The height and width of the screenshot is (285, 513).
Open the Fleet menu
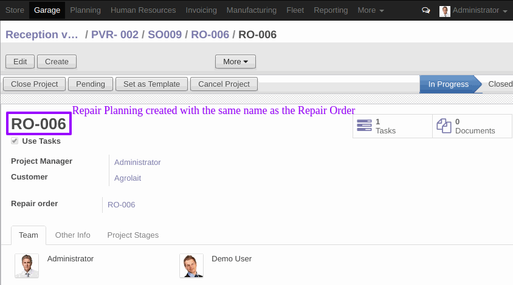[x=295, y=10]
